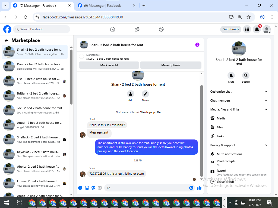Open the tab search dropdown arrow

(5, 5)
